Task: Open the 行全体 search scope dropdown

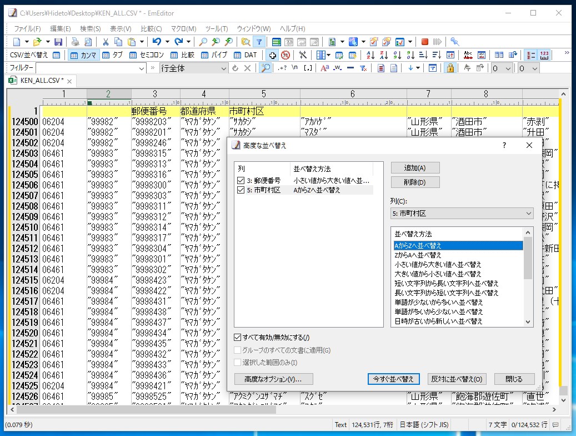Action: [x=223, y=68]
